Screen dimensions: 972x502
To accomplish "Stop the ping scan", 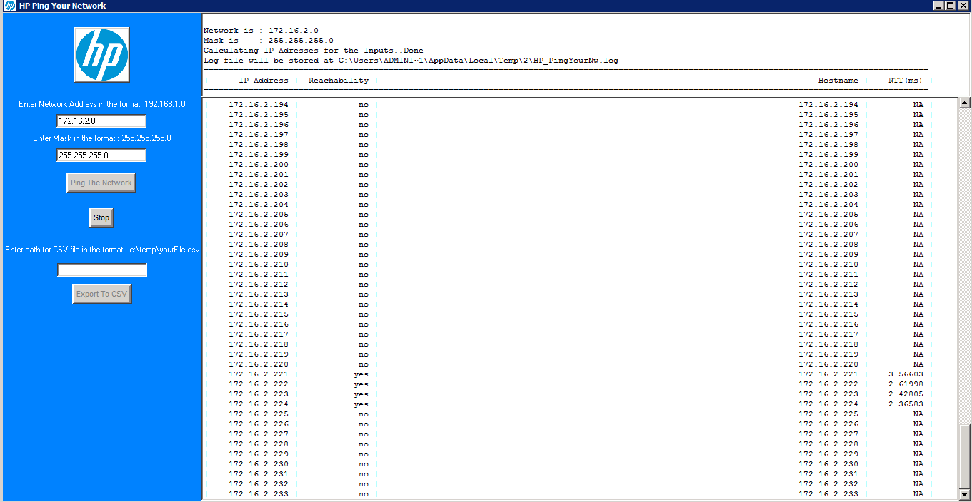I will [101, 217].
